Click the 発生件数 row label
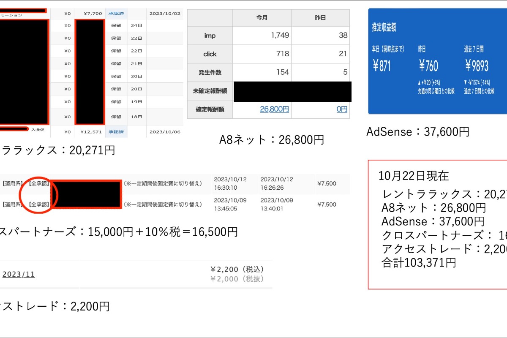Screen dimensions: 507x338 [210, 72]
